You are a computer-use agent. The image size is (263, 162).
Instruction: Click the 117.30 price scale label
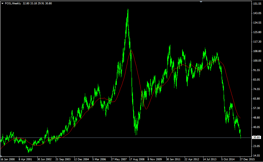pyautogui.click(x=257, y=42)
